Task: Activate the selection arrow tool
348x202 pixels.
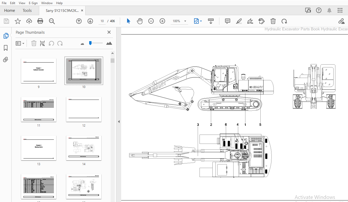Action: [x=128, y=21]
